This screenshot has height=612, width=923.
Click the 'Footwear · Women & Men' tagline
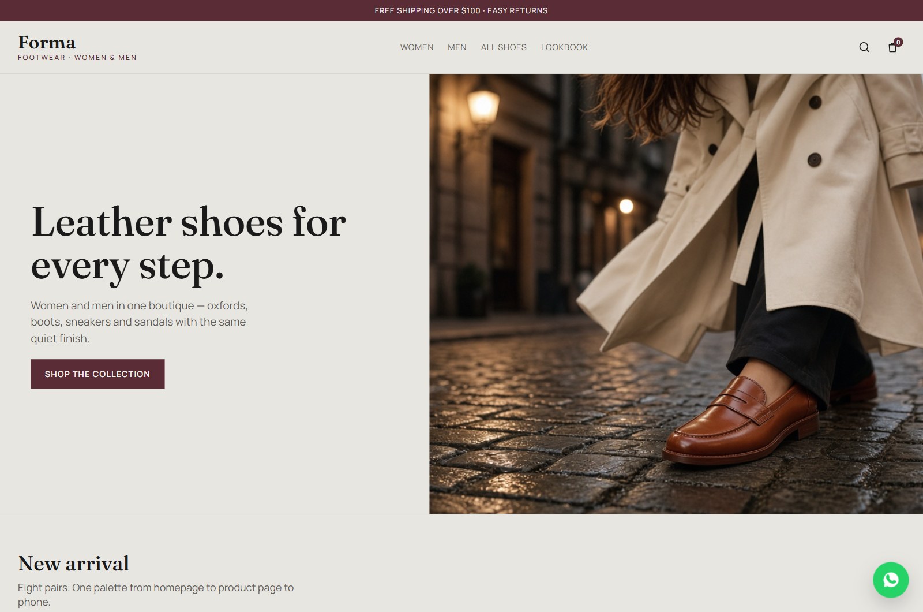pyautogui.click(x=77, y=58)
